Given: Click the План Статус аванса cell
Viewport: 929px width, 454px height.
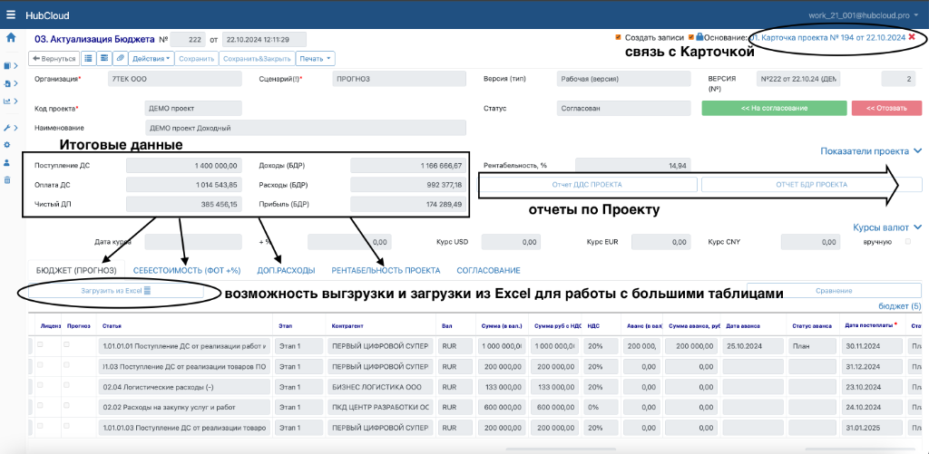Looking at the screenshot, I should pos(812,346).
